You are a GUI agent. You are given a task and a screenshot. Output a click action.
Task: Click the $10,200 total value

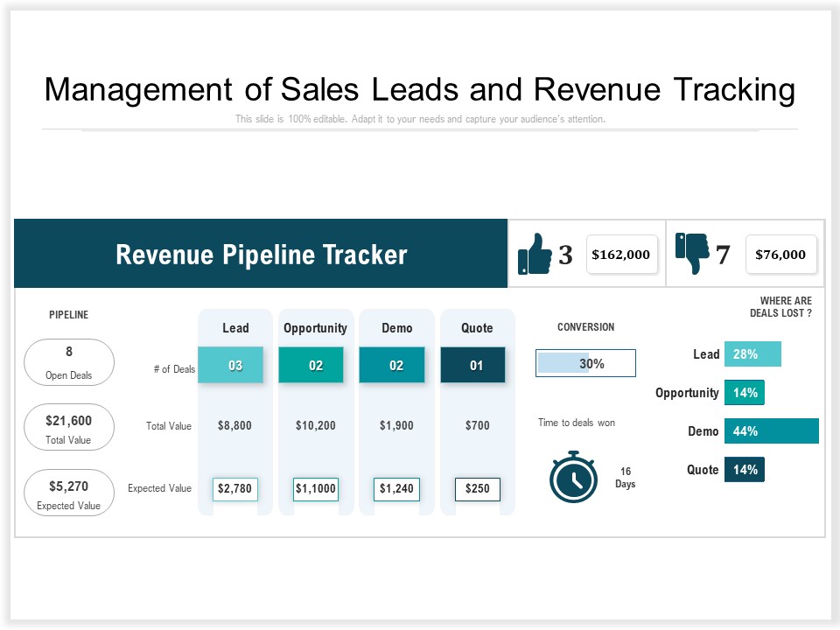[316, 425]
